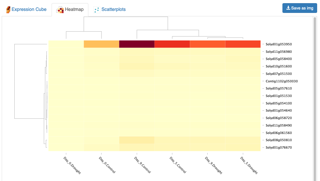Click the Day_9.Control axis label
This screenshot has height=181, width=320.
[143, 165]
